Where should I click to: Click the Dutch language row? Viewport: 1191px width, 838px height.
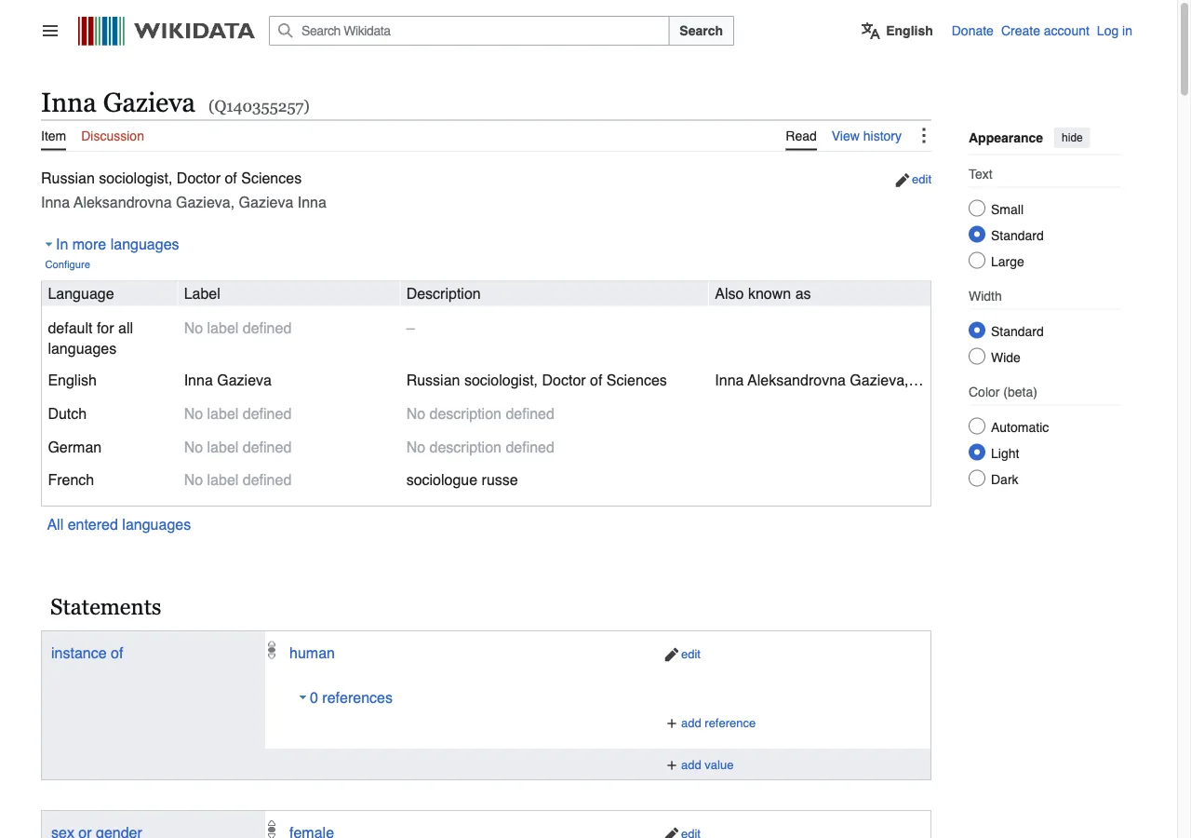pyautogui.click(x=486, y=413)
